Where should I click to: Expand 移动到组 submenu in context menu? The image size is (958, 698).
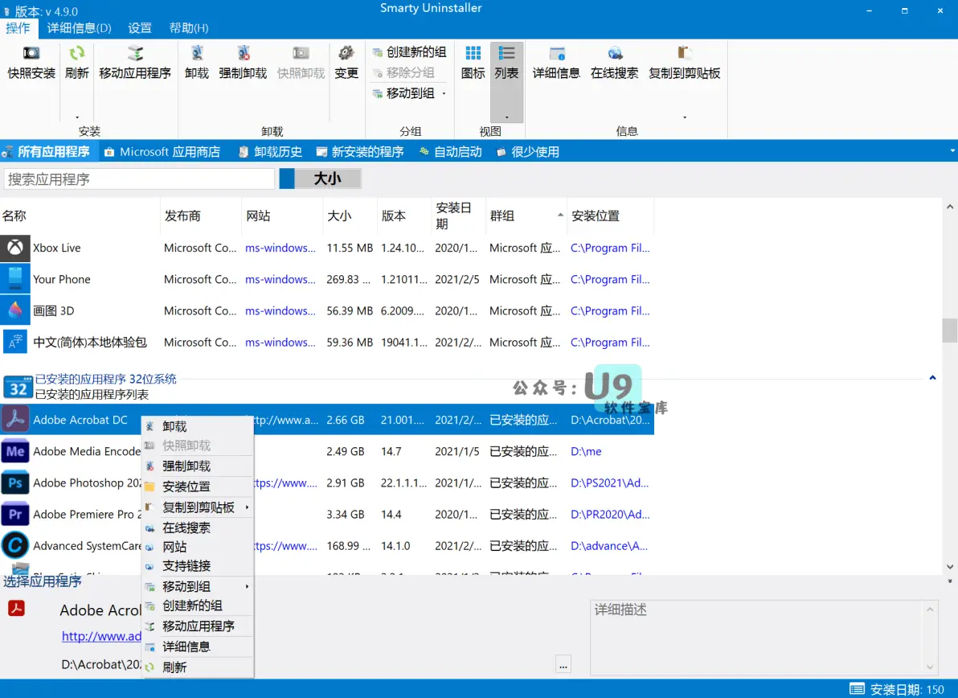247,587
